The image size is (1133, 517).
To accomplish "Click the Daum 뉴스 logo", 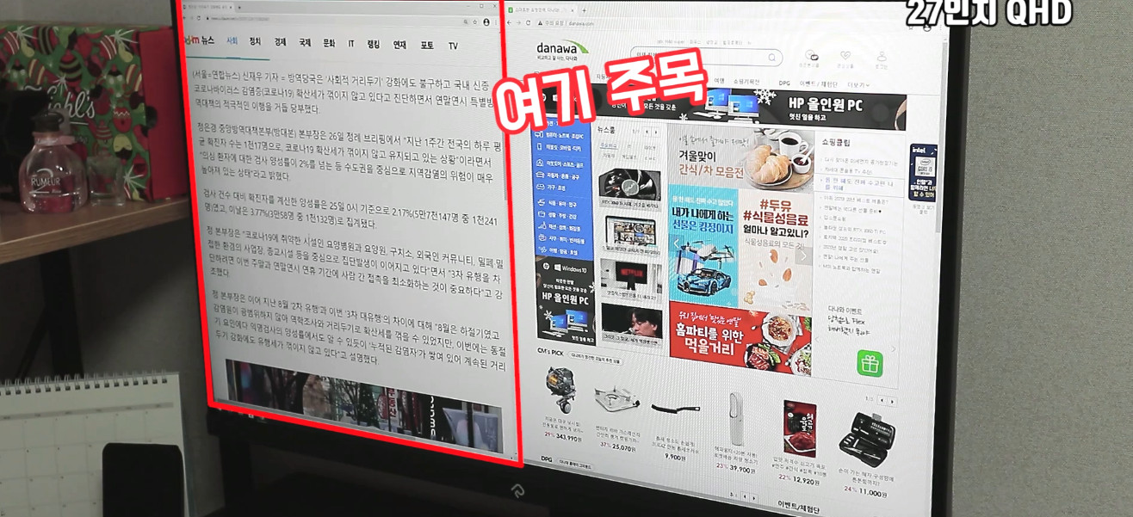I will point(198,40).
